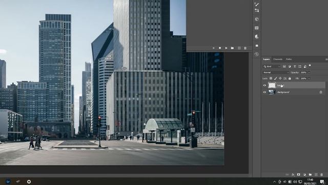
Task: Open the History clock panel icon
Action: point(257,54)
